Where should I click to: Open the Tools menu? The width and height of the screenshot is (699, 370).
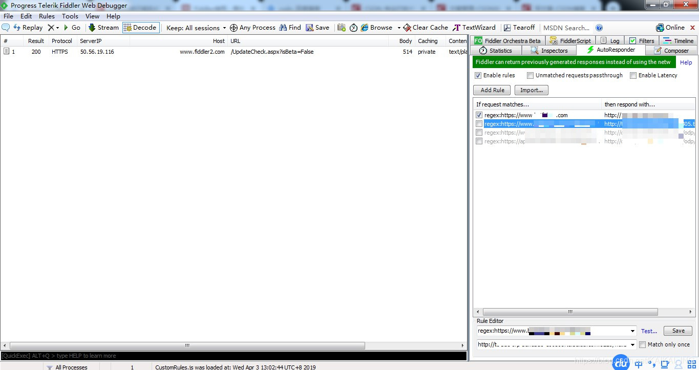pos(70,16)
